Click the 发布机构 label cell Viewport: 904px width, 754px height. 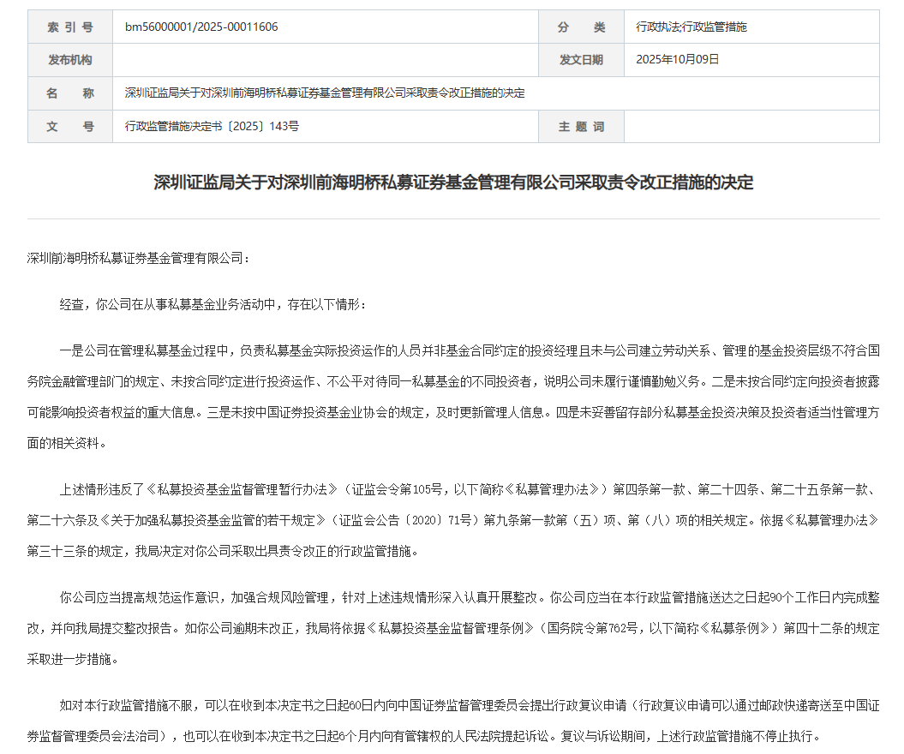[70, 60]
